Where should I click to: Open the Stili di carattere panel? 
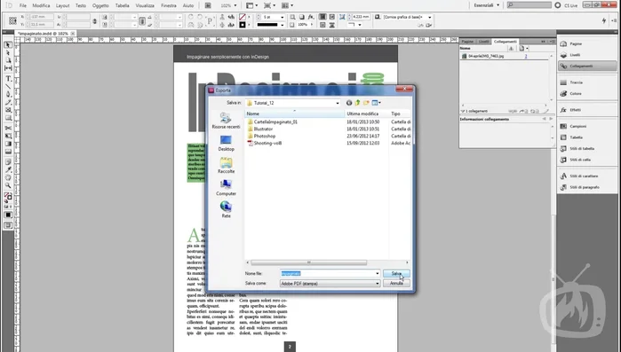tap(587, 176)
